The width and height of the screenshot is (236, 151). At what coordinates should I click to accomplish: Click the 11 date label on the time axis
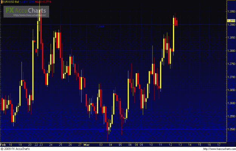(160, 145)
